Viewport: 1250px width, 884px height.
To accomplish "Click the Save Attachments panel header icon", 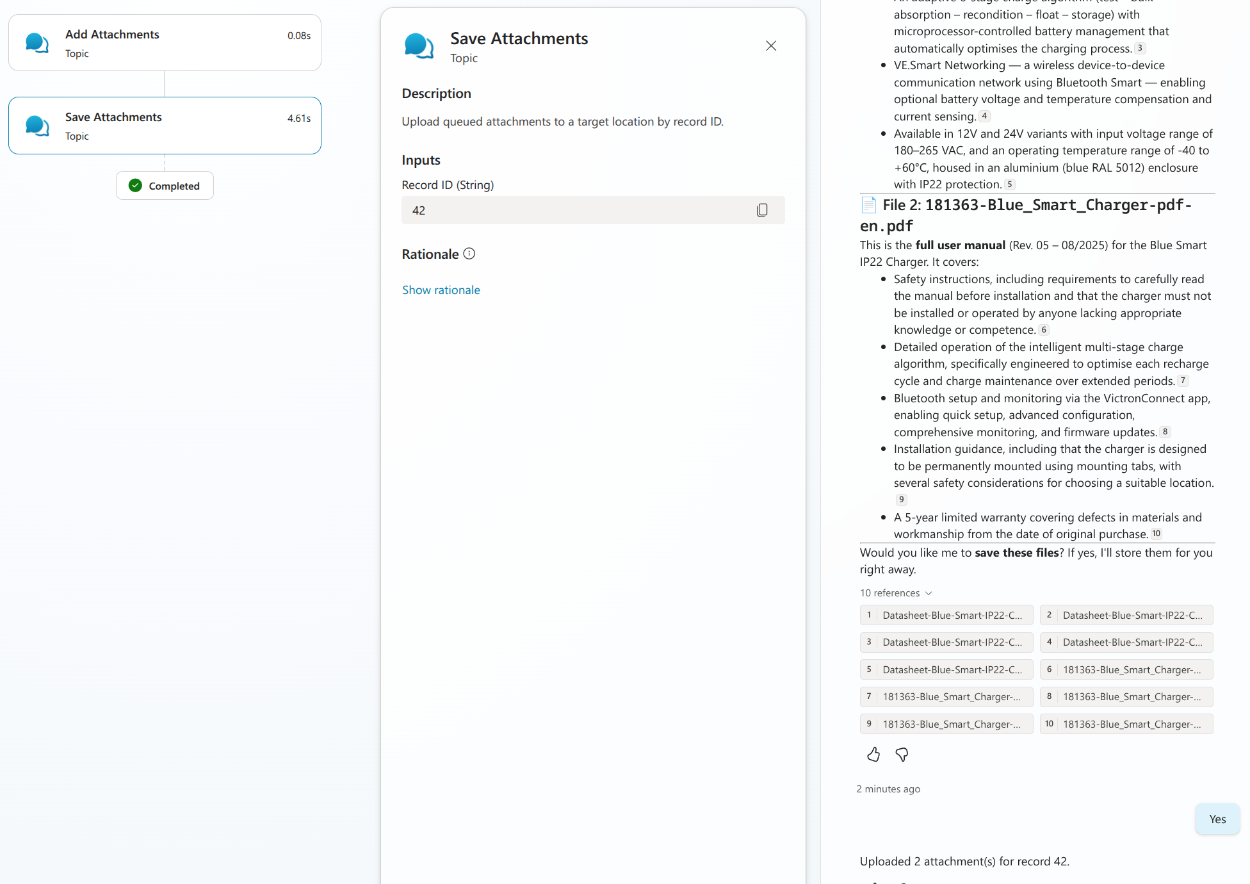I will pos(419,46).
